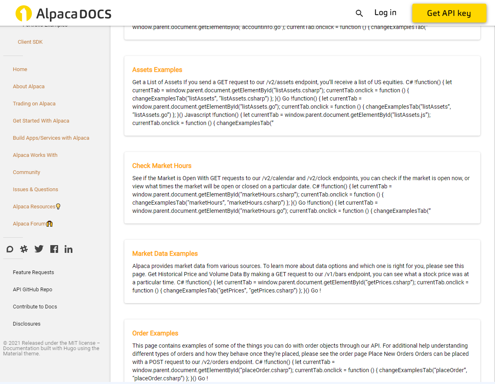Open the API GitHub Repo link
Viewport: 495px width, 384px height.
(32, 290)
